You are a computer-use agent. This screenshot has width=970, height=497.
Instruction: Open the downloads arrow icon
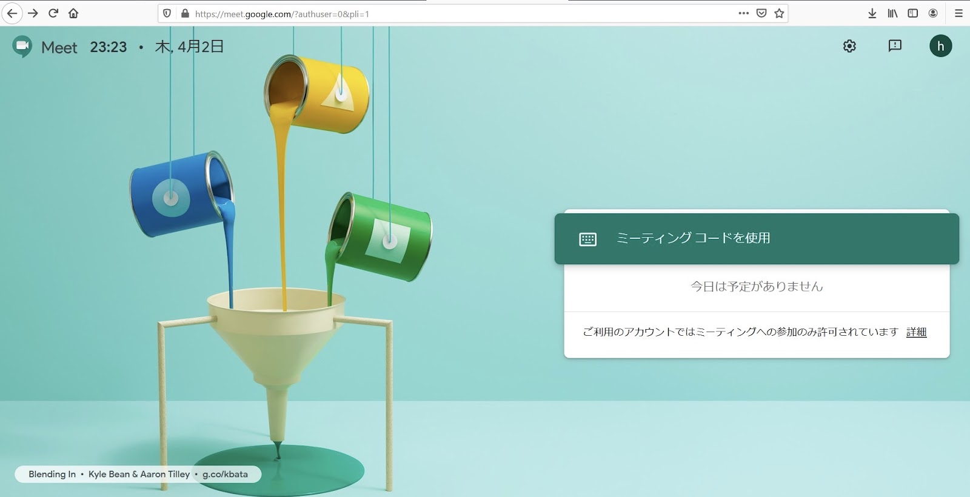pyautogui.click(x=872, y=13)
